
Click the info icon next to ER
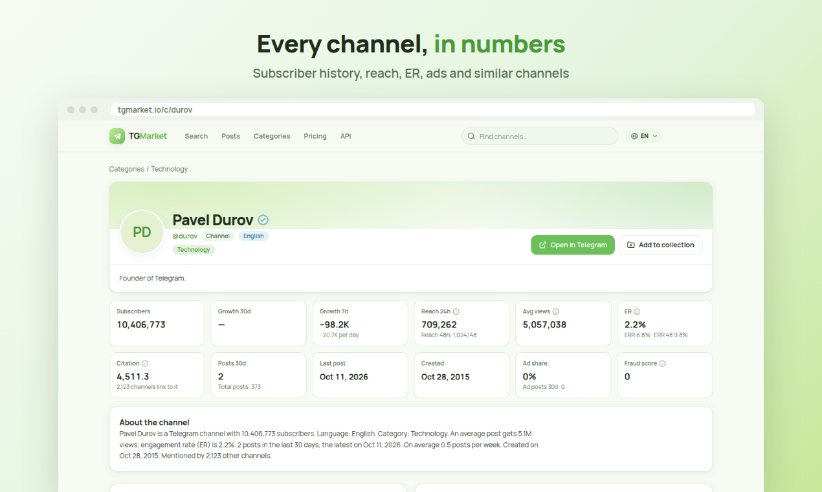point(637,311)
